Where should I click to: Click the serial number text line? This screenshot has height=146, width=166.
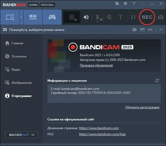pyautogui.click(x=91, y=93)
